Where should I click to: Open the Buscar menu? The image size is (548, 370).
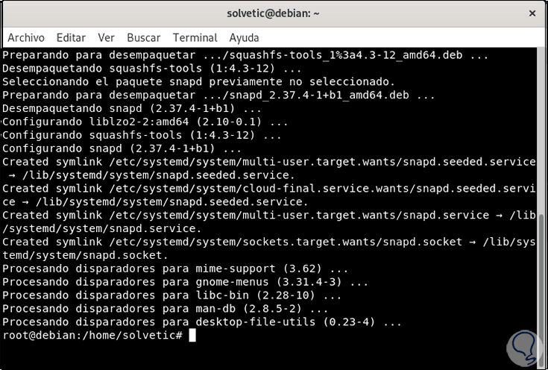tap(143, 37)
